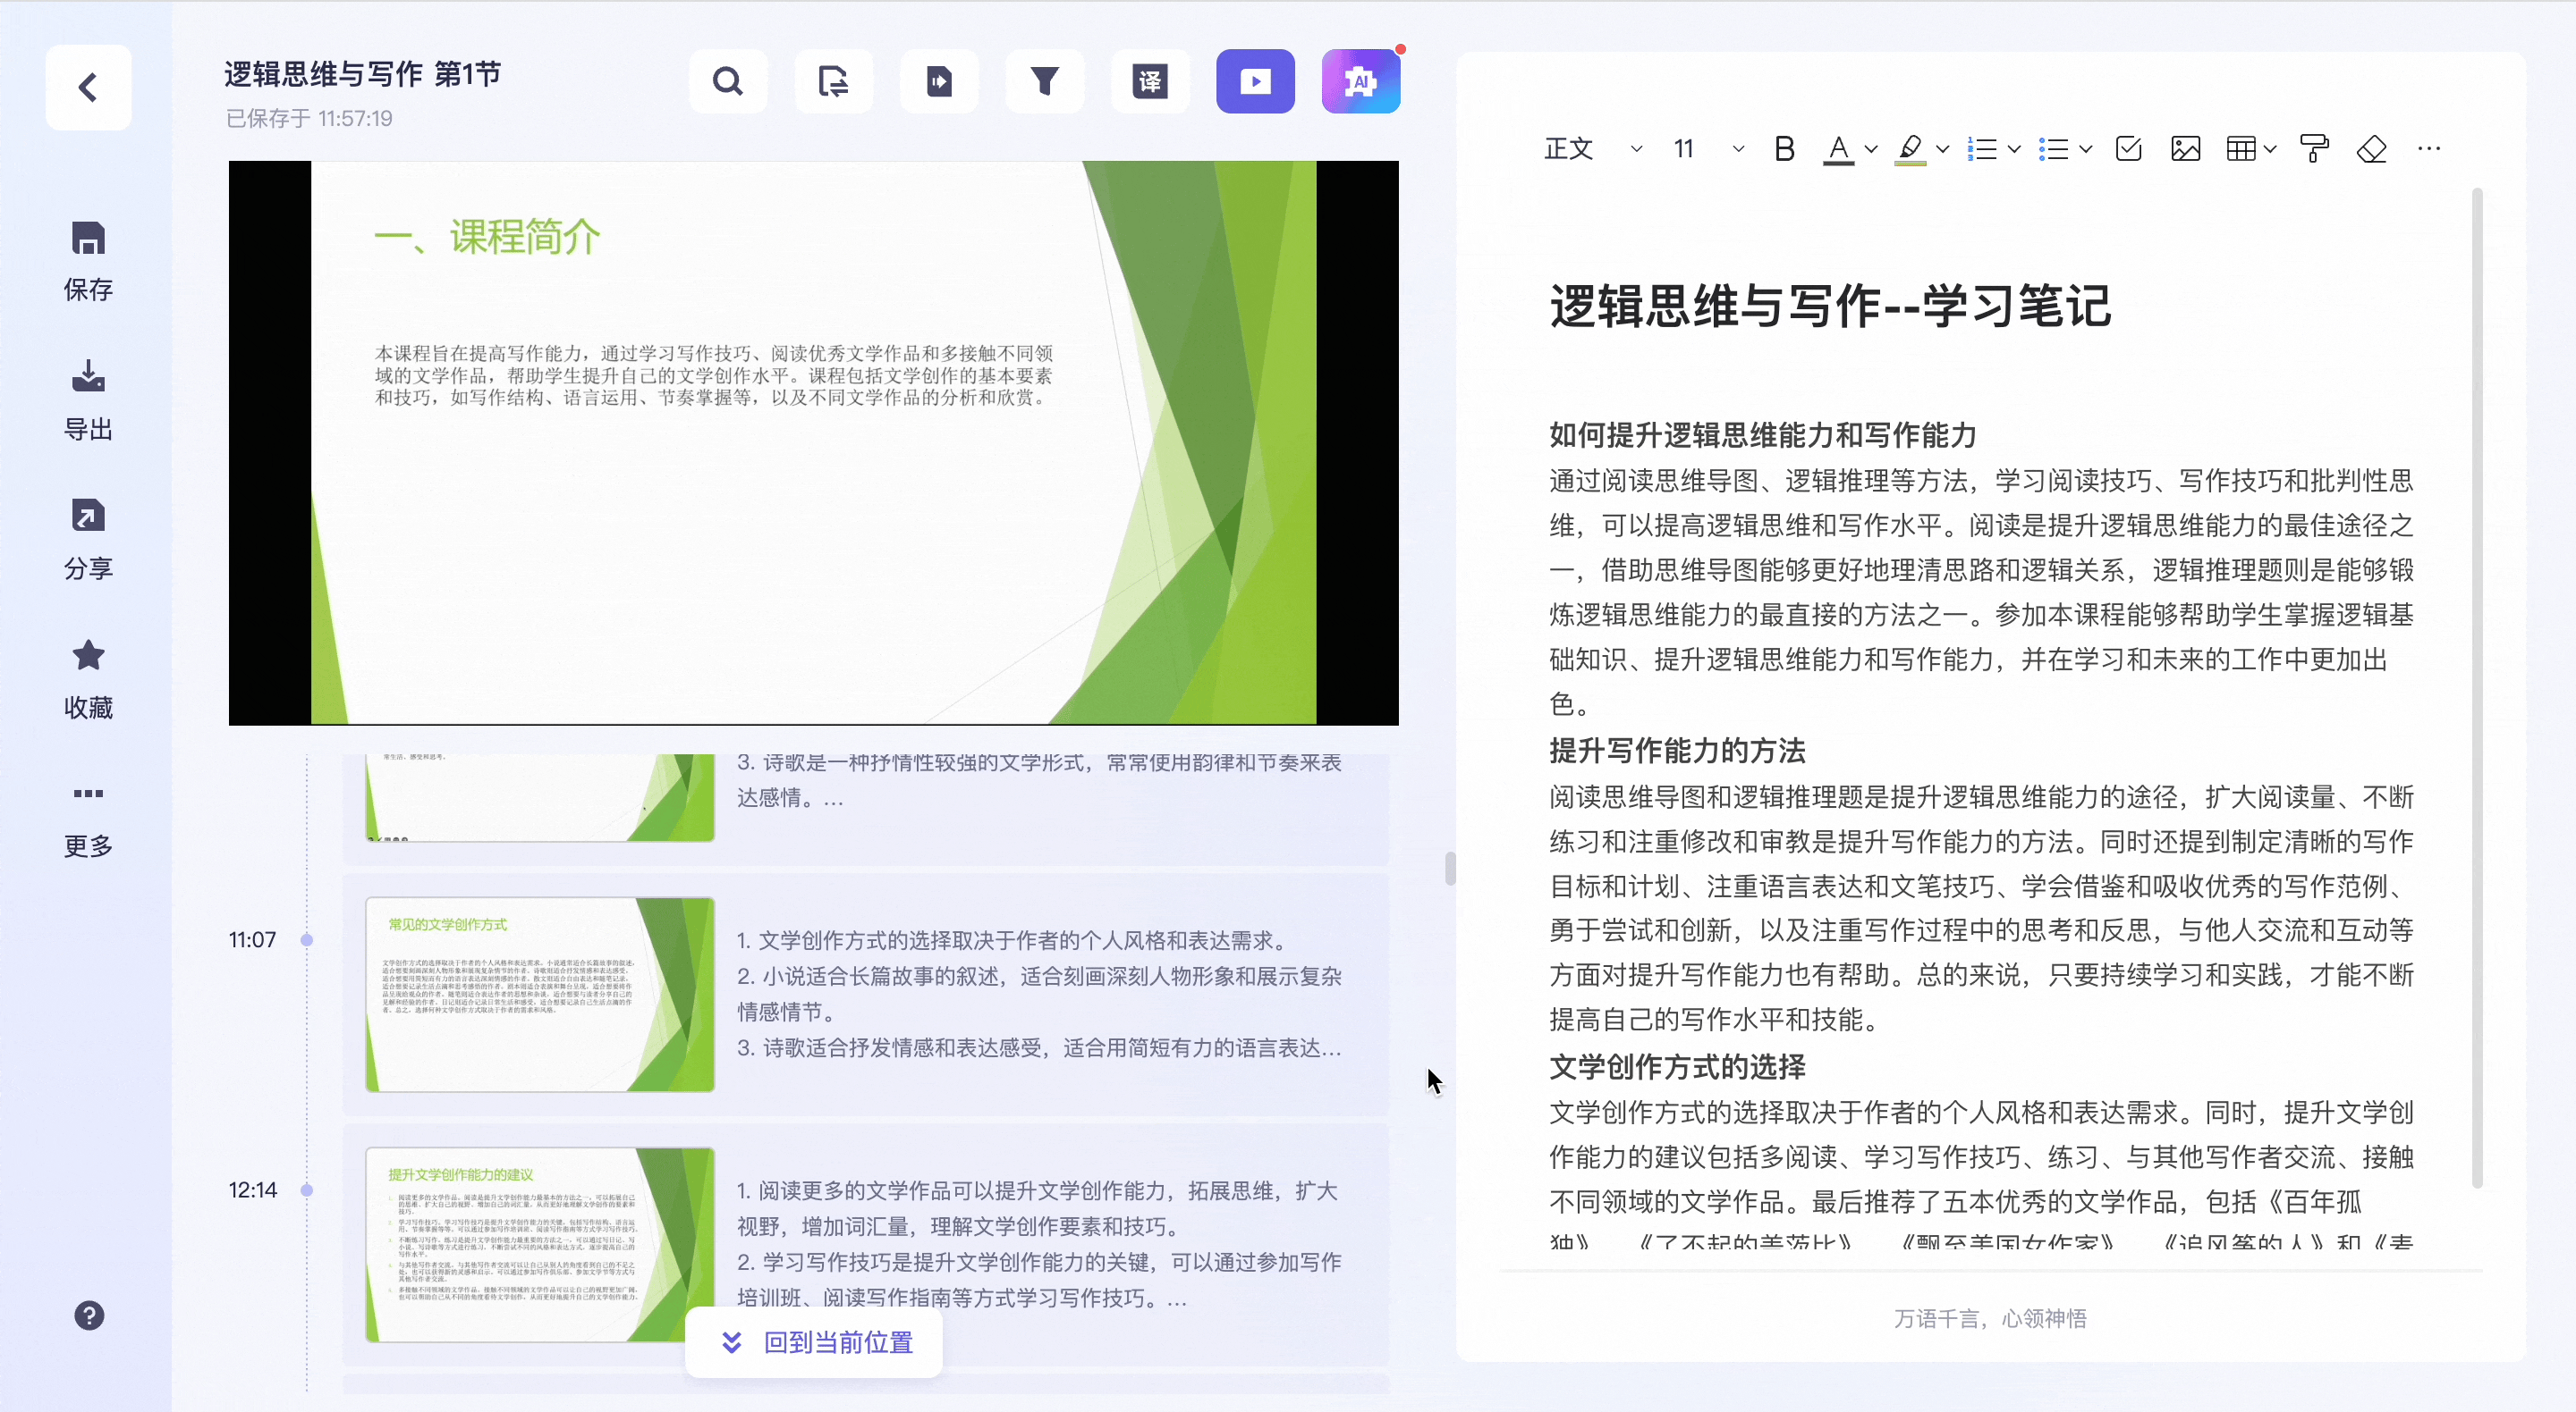Insert an image into the notes
This screenshot has width=2576, height=1412.
coord(2186,147)
